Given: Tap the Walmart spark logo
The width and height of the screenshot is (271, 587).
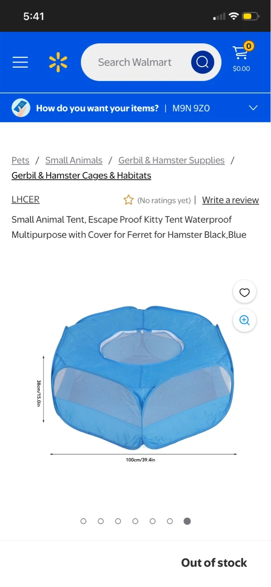Looking at the screenshot, I should pos(58,62).
